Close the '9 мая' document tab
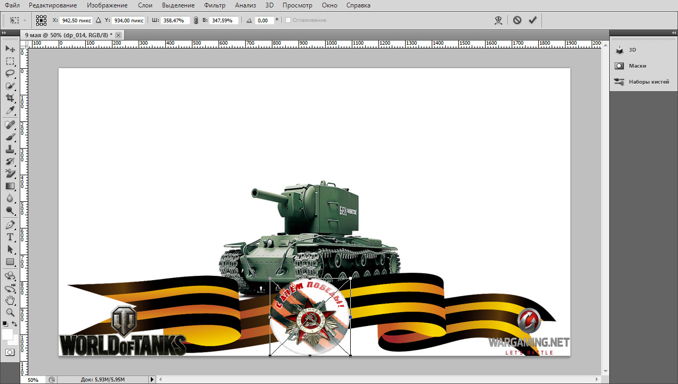 coord(118,35)
